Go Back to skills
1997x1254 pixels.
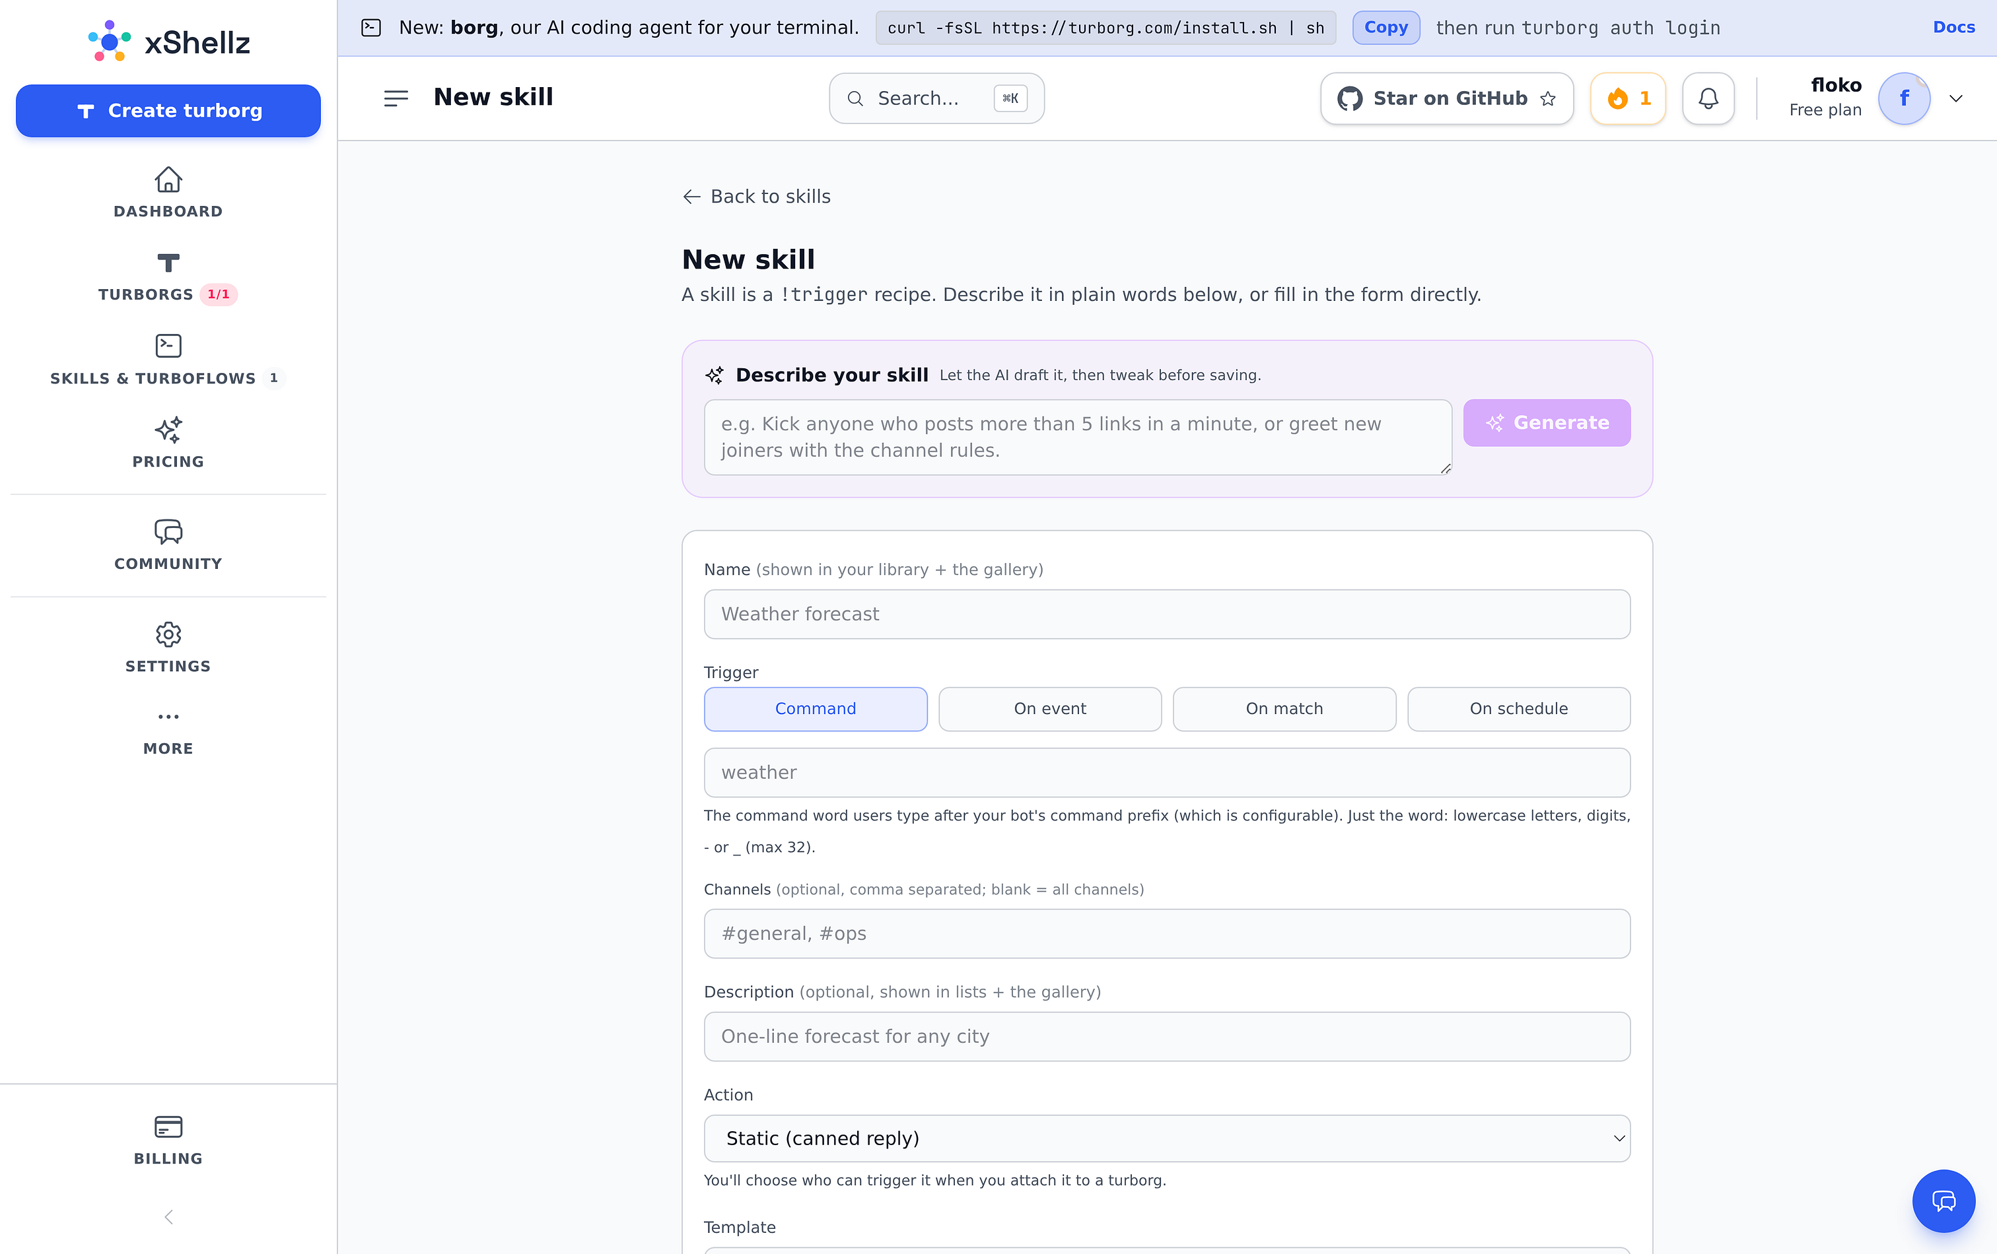coord(756,197)
